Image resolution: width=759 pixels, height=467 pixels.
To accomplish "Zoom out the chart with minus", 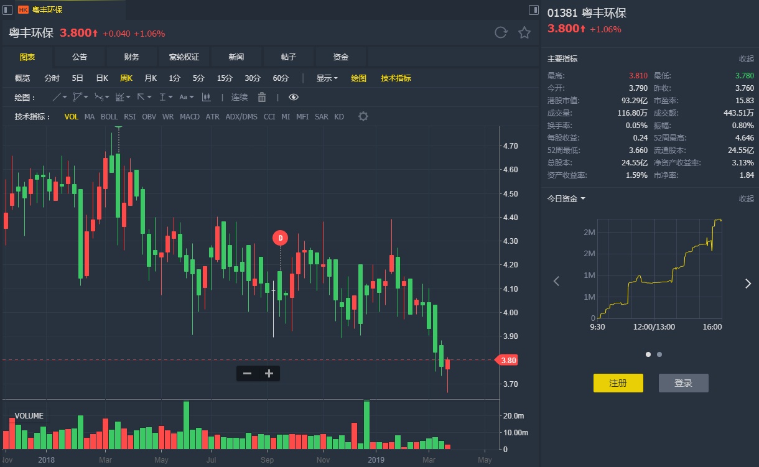I will click(247, 373).
